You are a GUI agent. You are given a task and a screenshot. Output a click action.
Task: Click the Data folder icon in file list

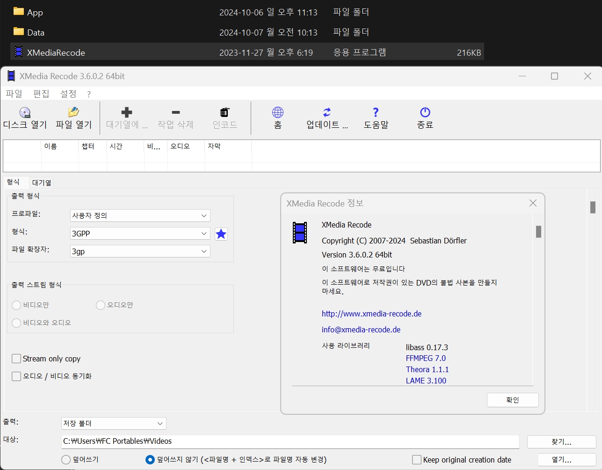pyautogui.click(x=19, y=32)
